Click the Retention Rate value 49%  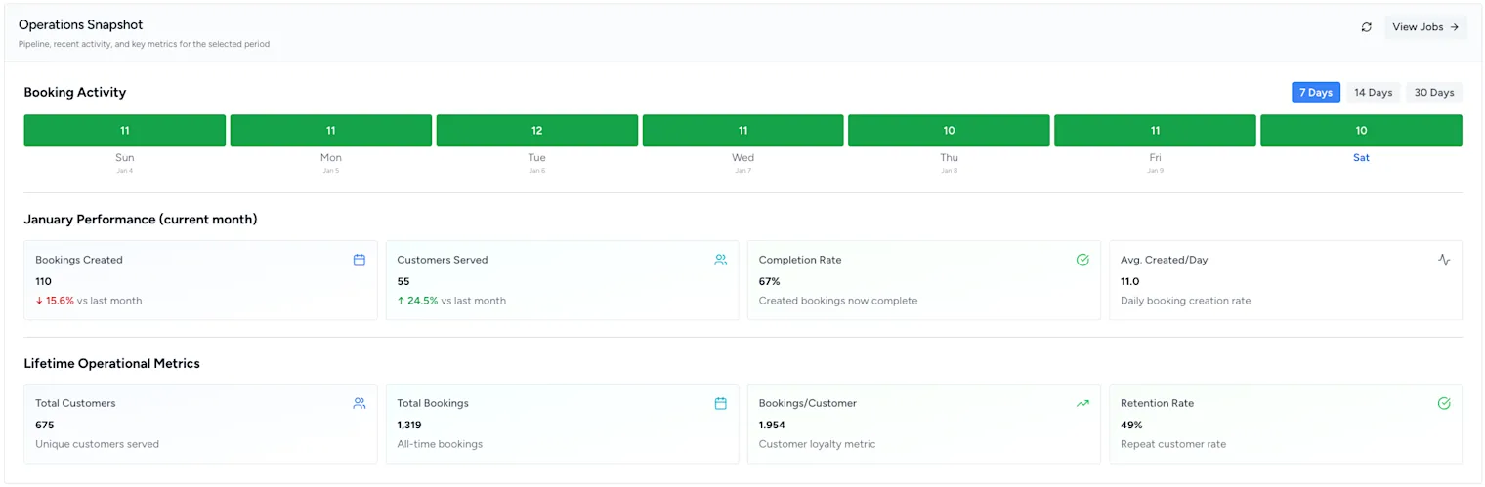pyautogui.click(x=1131, y=425)
